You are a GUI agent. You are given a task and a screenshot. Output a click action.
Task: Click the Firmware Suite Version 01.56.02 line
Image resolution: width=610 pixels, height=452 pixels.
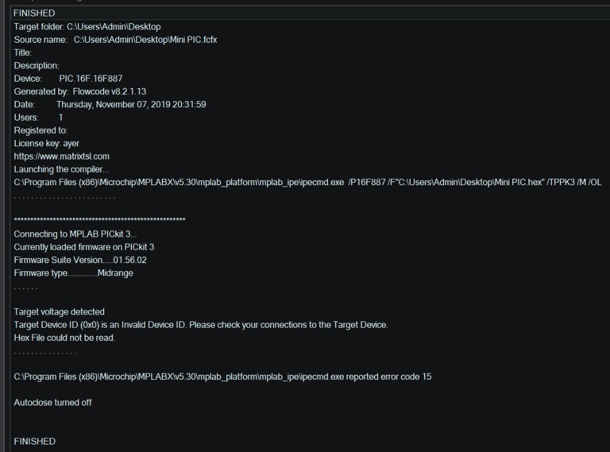click(x=80, y=260)
